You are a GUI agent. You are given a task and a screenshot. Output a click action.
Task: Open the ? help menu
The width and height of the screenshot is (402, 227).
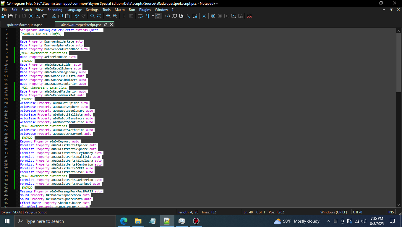click(x=173, y=10)
